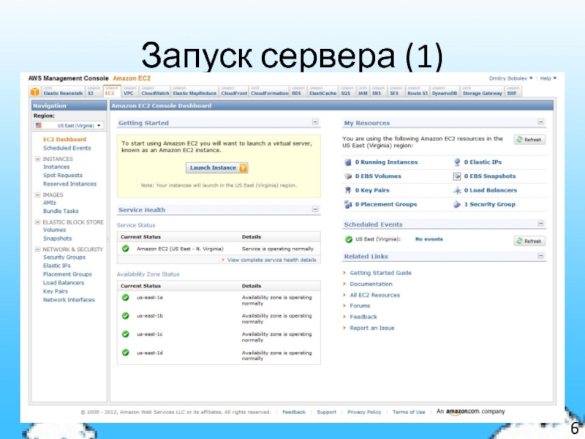Switch to the Route 53 tab

click(417, 92)
